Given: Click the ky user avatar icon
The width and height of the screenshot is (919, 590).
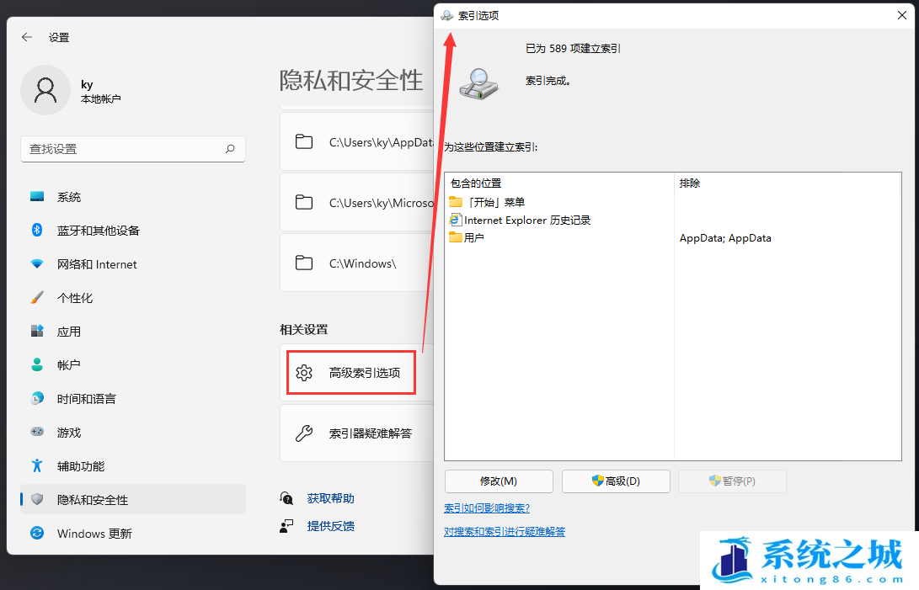Looking at the screenshot, I should coord(45,90).
